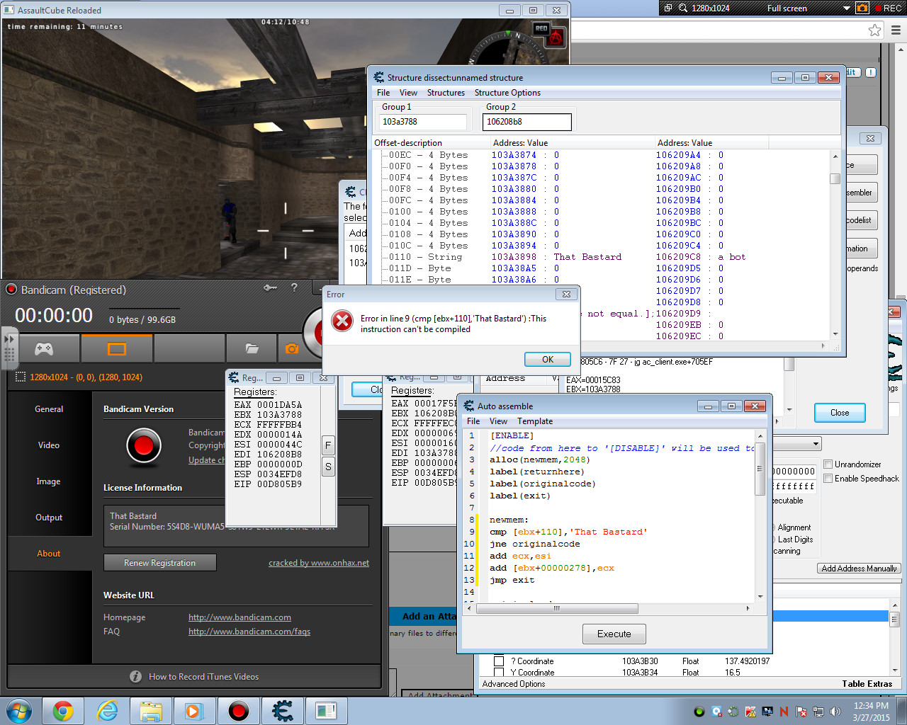
Task: Toggle checkbox for ? Coordinate row
Action: coord(499,661)
